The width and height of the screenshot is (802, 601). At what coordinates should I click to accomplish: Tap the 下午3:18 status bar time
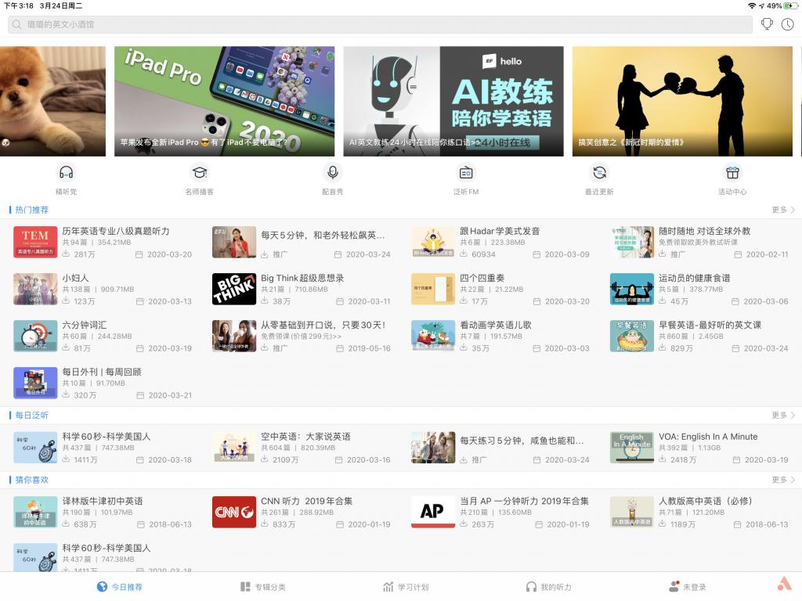click(19, 5)
